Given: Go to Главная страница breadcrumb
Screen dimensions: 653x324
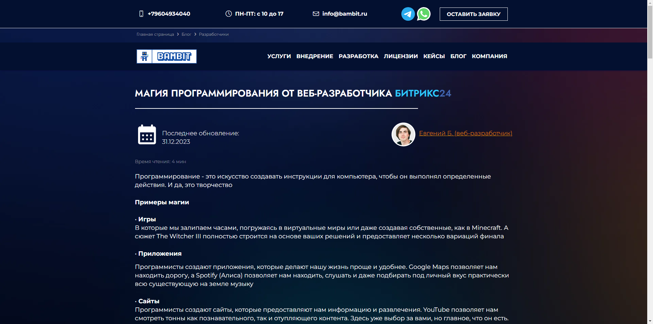Looking at the screenshot, I should 155,34.
